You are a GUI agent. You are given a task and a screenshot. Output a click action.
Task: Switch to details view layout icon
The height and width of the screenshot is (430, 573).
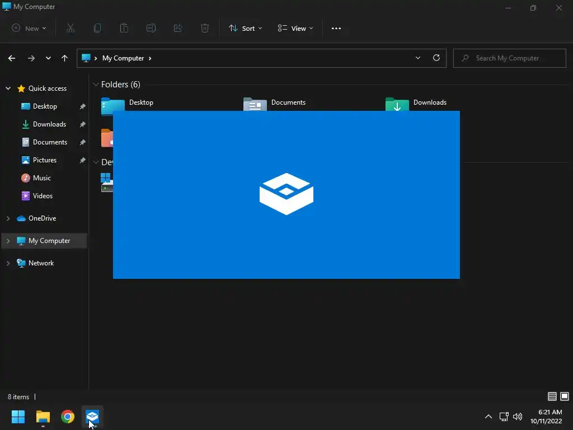pyautogui.click(x=552, y=396)
